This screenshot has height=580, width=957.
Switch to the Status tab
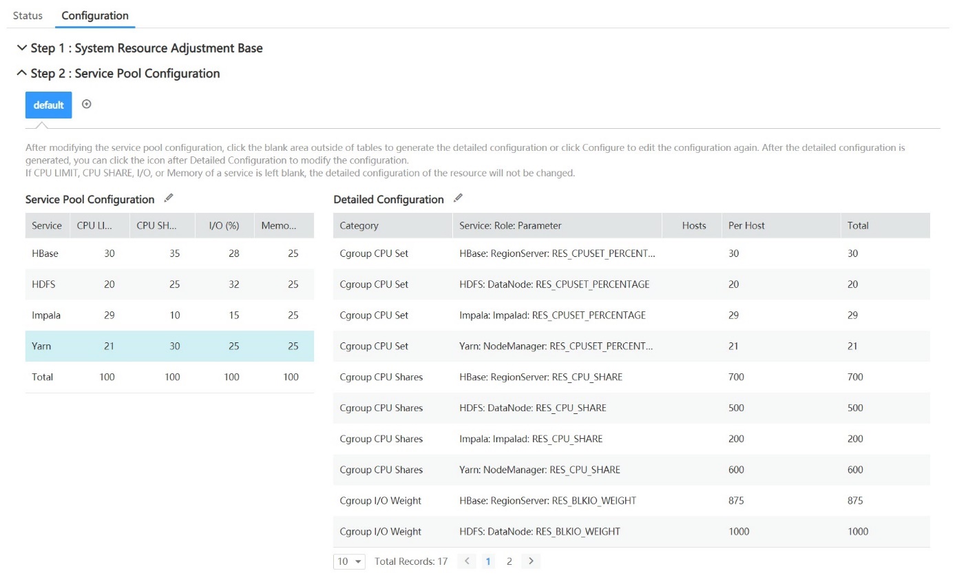click(28, 15)
